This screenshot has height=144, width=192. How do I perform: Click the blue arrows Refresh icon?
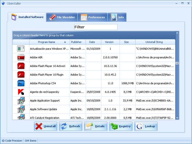pyautogui.click(x=64, y=126)
